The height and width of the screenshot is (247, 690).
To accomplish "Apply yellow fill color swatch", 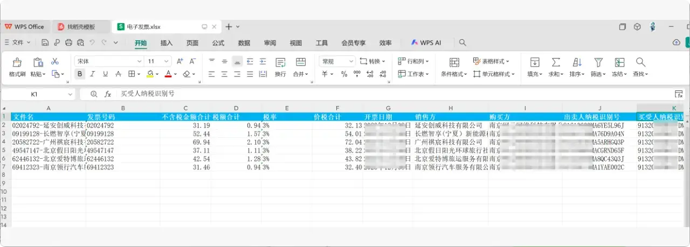I will (x=151, y=74).
